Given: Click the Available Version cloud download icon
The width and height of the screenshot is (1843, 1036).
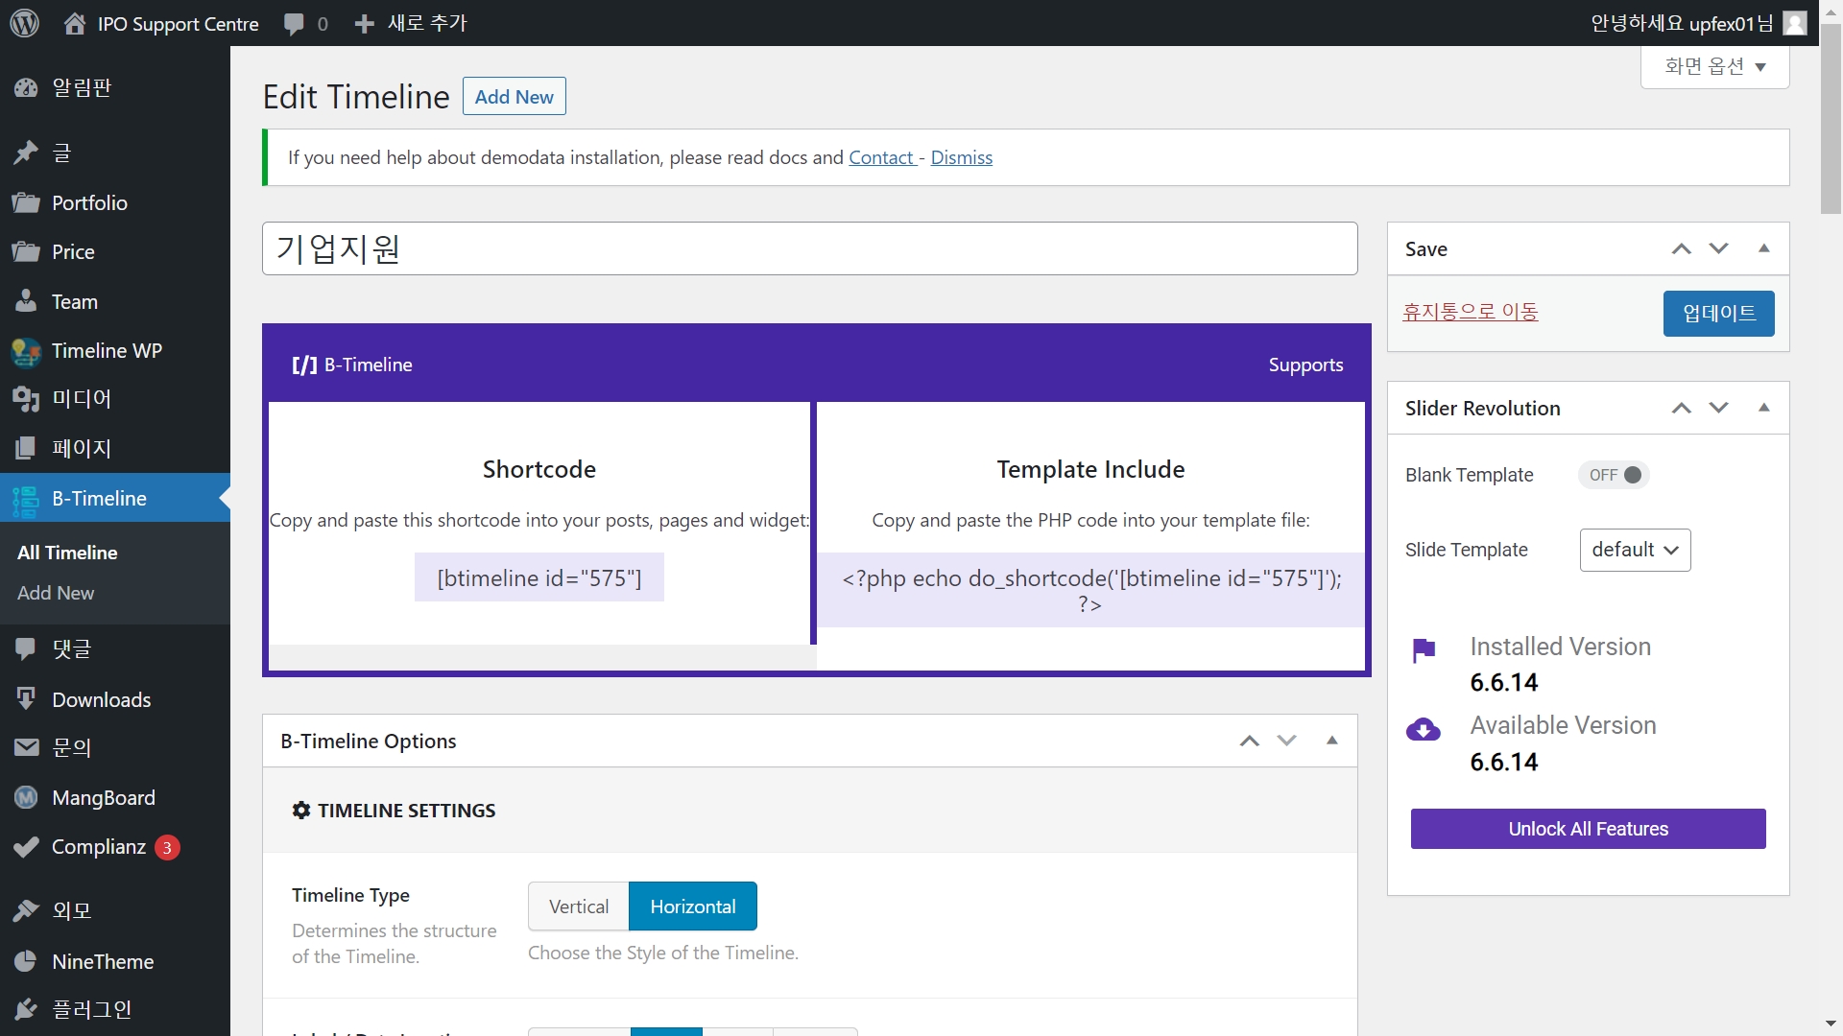Looking at the screenshot, I should point(1424,730).
